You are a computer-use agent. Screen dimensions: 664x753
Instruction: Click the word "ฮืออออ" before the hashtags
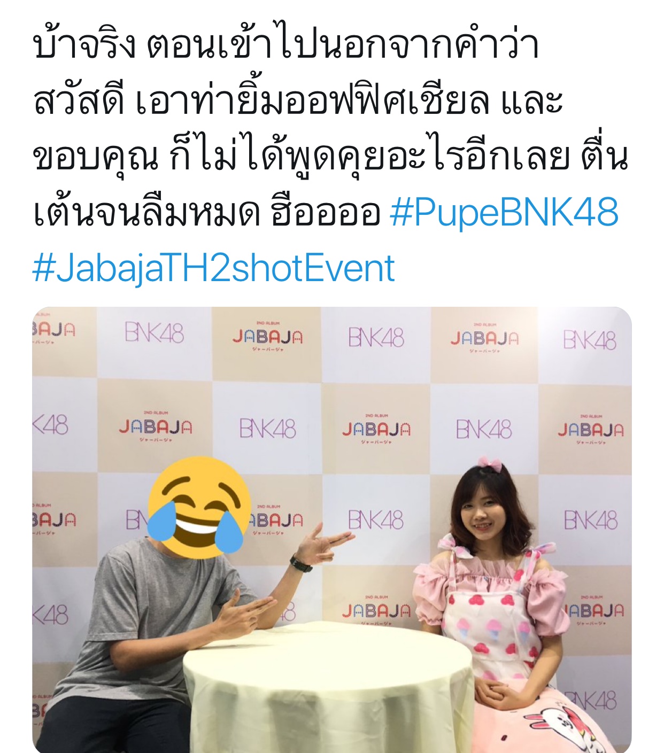(326, 212)
